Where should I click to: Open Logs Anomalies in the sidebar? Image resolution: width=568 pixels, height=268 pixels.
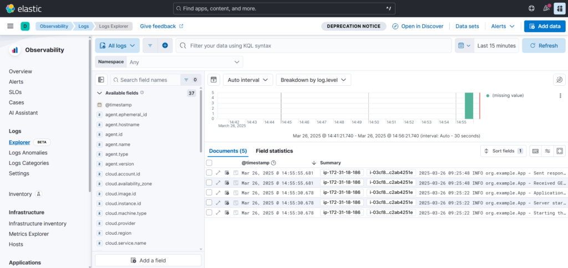click(28, 153)
